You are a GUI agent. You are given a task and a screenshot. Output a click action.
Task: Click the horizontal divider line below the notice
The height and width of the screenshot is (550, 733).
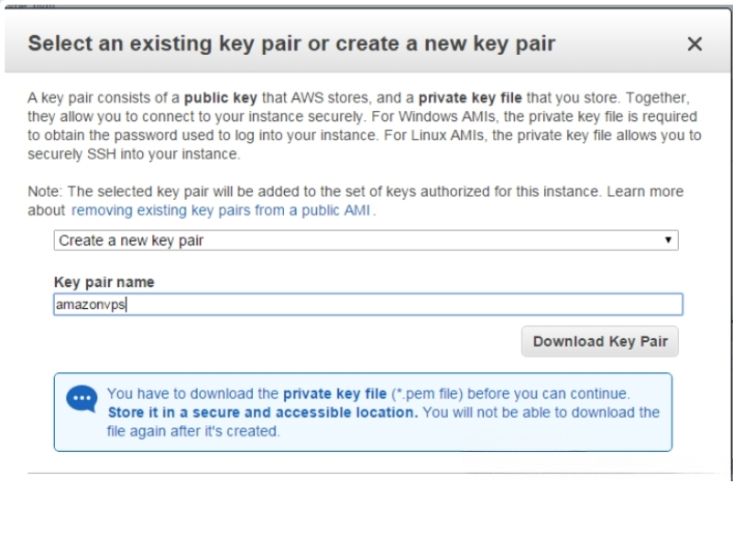pyautogui.click(x=377, y=473)
